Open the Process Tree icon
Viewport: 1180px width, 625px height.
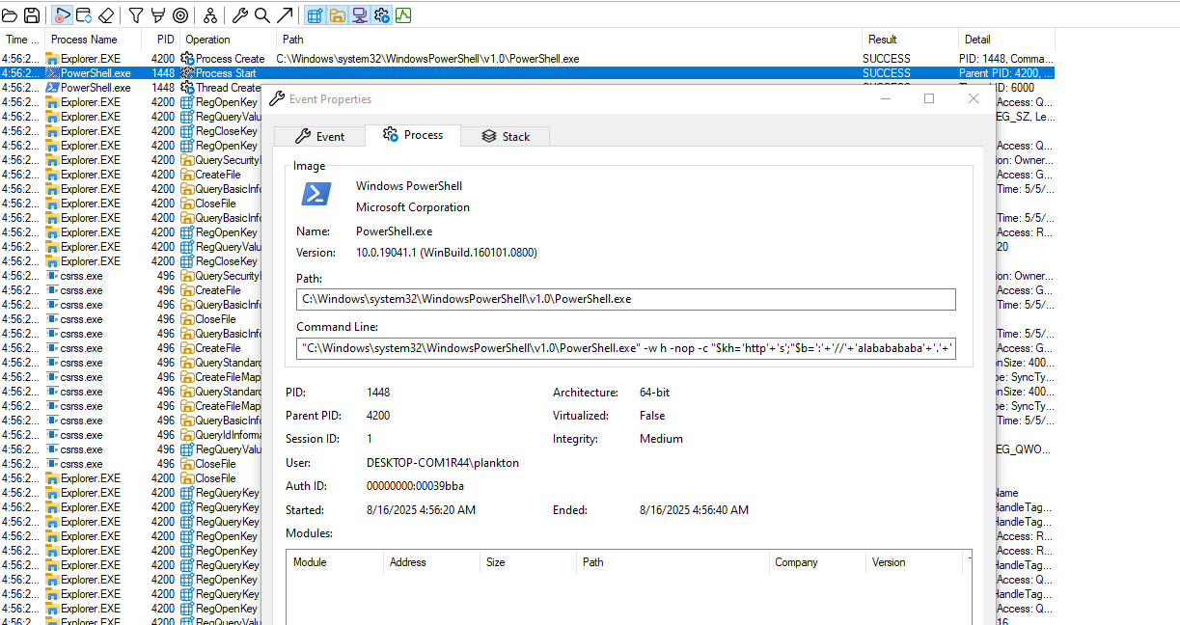click(x=209, y=15)
